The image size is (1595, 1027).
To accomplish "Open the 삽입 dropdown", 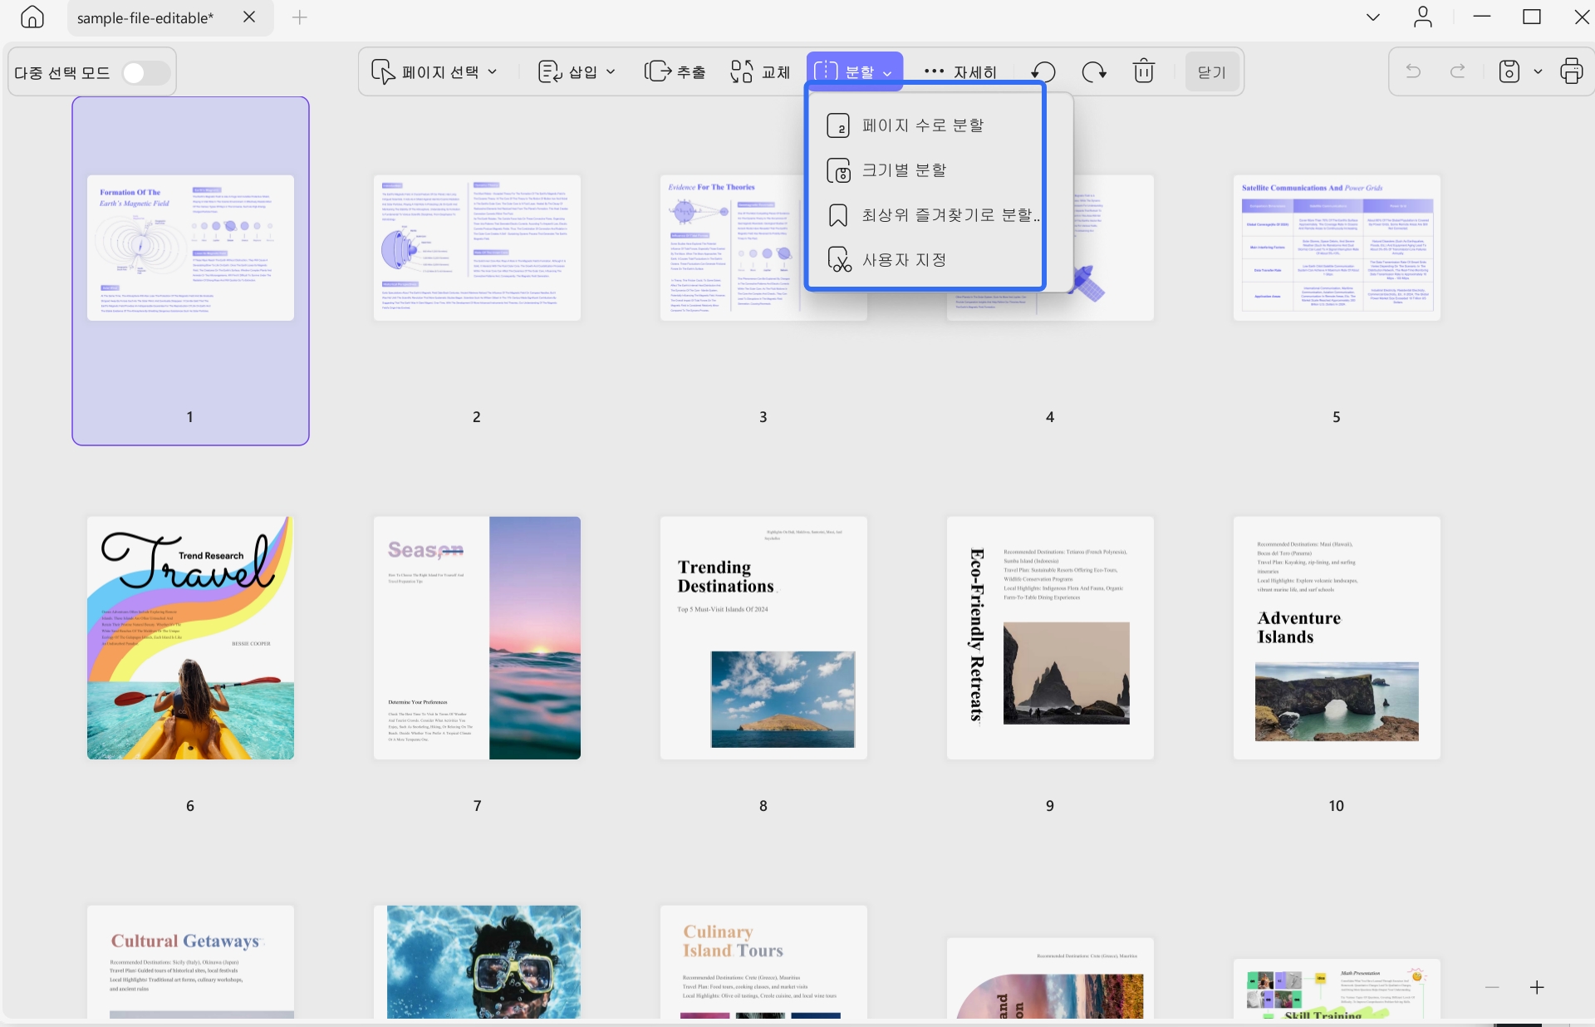I will (577, 71).
